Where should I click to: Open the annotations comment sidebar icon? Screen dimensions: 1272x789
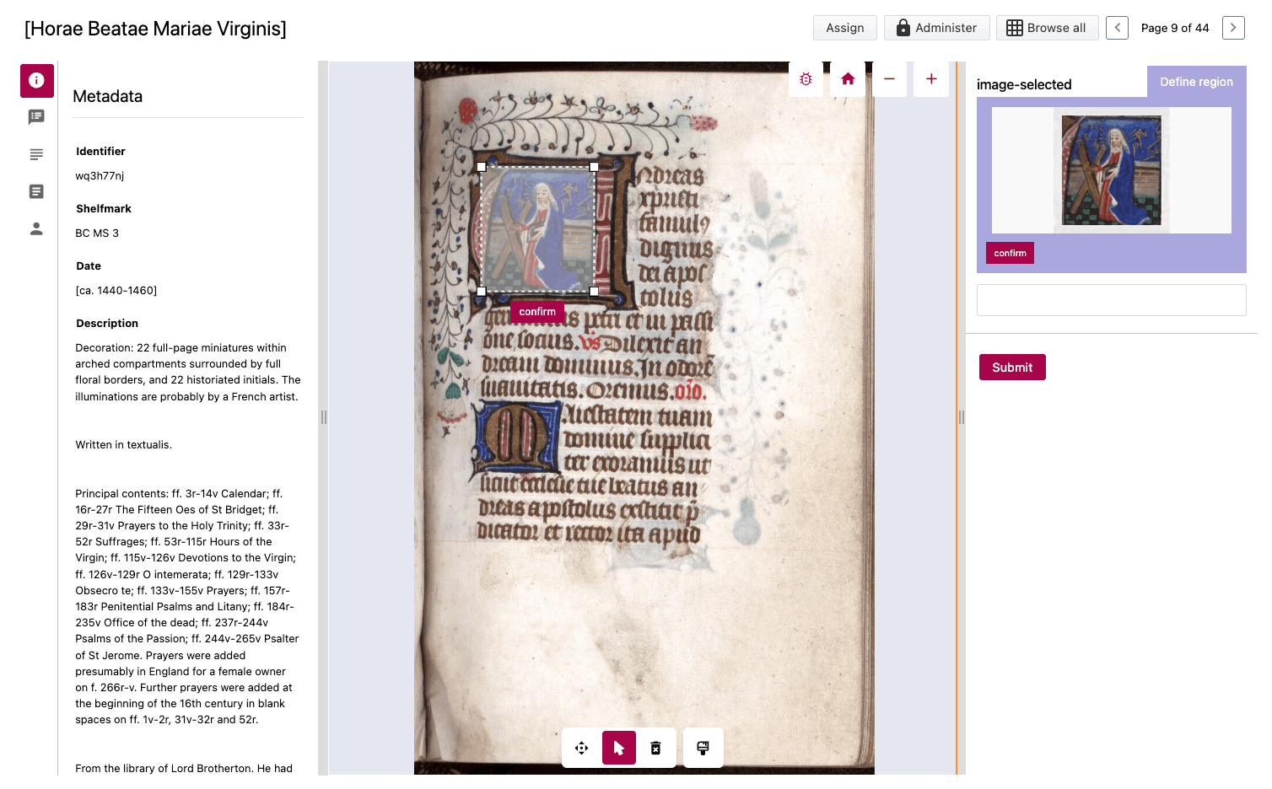coord(36,117)
